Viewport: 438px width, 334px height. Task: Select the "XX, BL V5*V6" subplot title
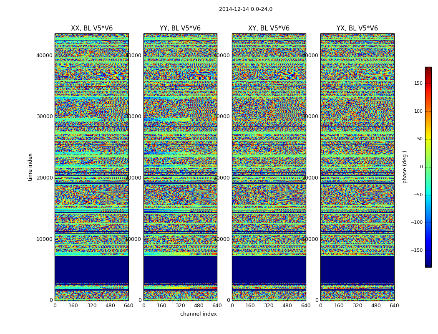pyautogui.click(x=92, y=28)
